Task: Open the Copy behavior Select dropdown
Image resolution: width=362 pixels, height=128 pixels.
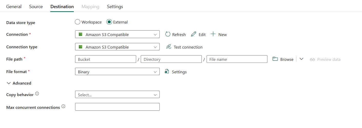Action: tap(117, 95)
